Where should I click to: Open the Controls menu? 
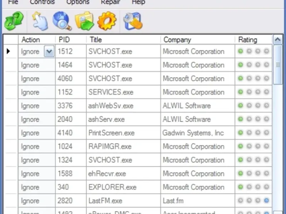[42, 2]
